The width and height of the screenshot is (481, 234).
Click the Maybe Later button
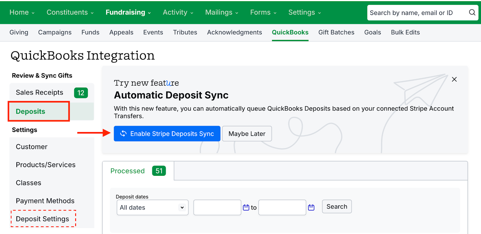point(247,133)
